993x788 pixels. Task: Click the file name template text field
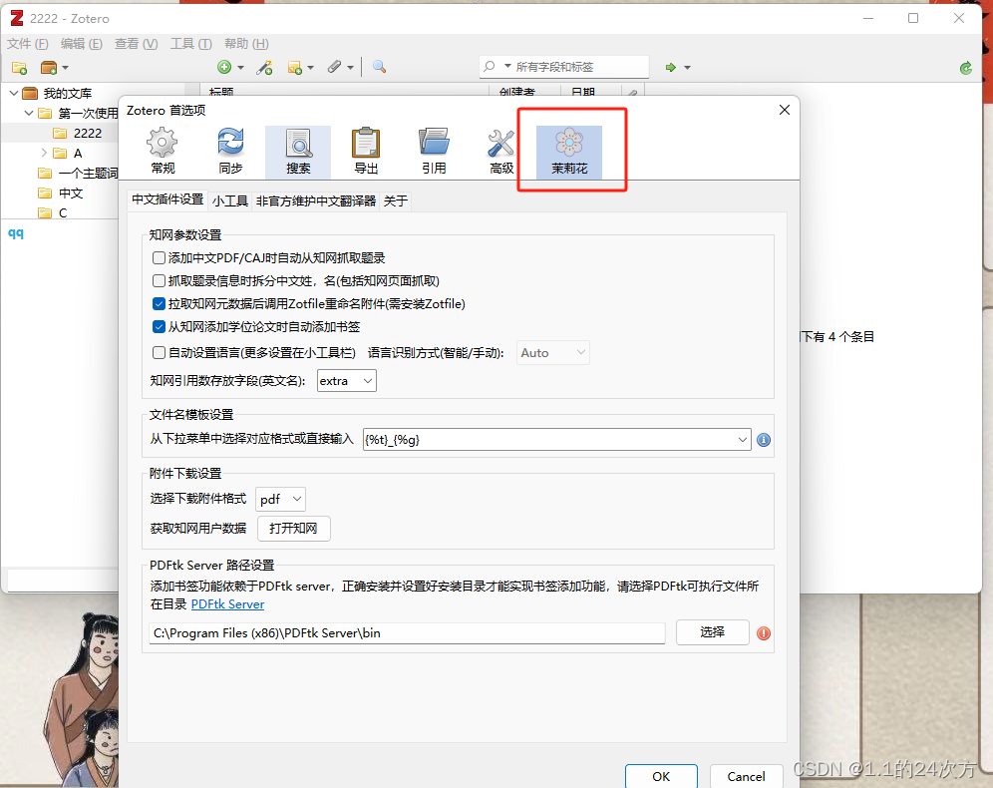[548, 440]
